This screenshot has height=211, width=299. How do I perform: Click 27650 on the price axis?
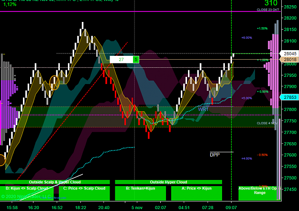pyautogui.click(x=290, y=144)
